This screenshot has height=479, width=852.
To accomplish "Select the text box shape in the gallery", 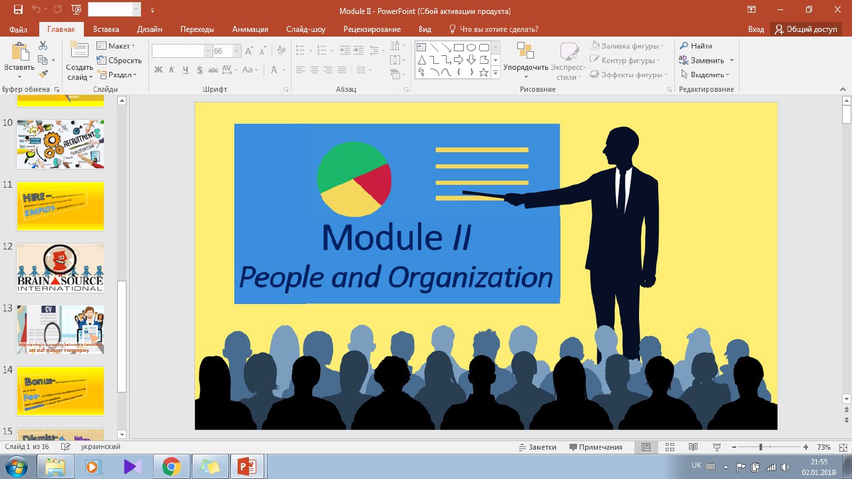I will coord(421,47).
